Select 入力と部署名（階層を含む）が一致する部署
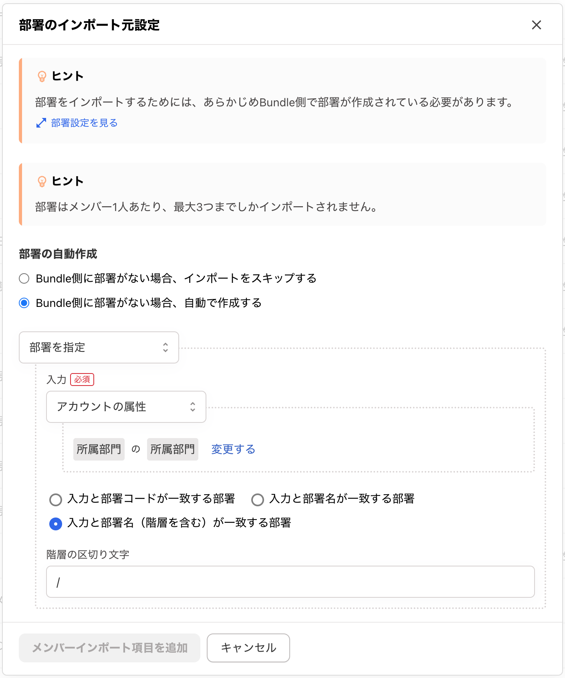The width and height of the screenshot is (565, 678). pyautogui.click(x=56, y=524)
